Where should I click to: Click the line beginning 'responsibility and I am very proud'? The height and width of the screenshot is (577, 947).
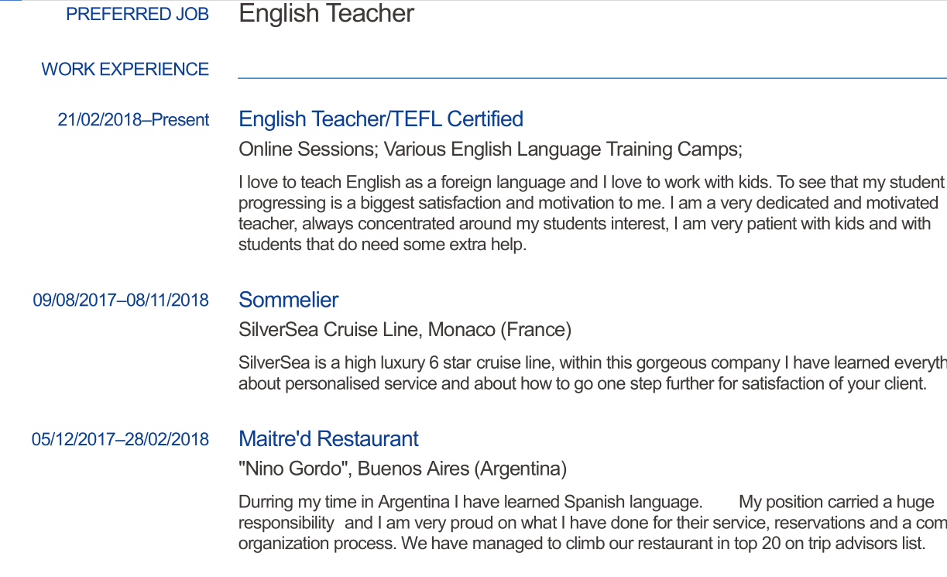click(x=592, y=523)
